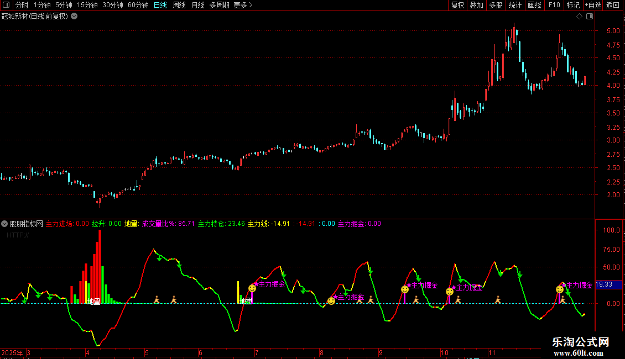Expand the 更多 periods menu
Image resolution: width=625 pixels, height=359 pixels.
(243, 5)
